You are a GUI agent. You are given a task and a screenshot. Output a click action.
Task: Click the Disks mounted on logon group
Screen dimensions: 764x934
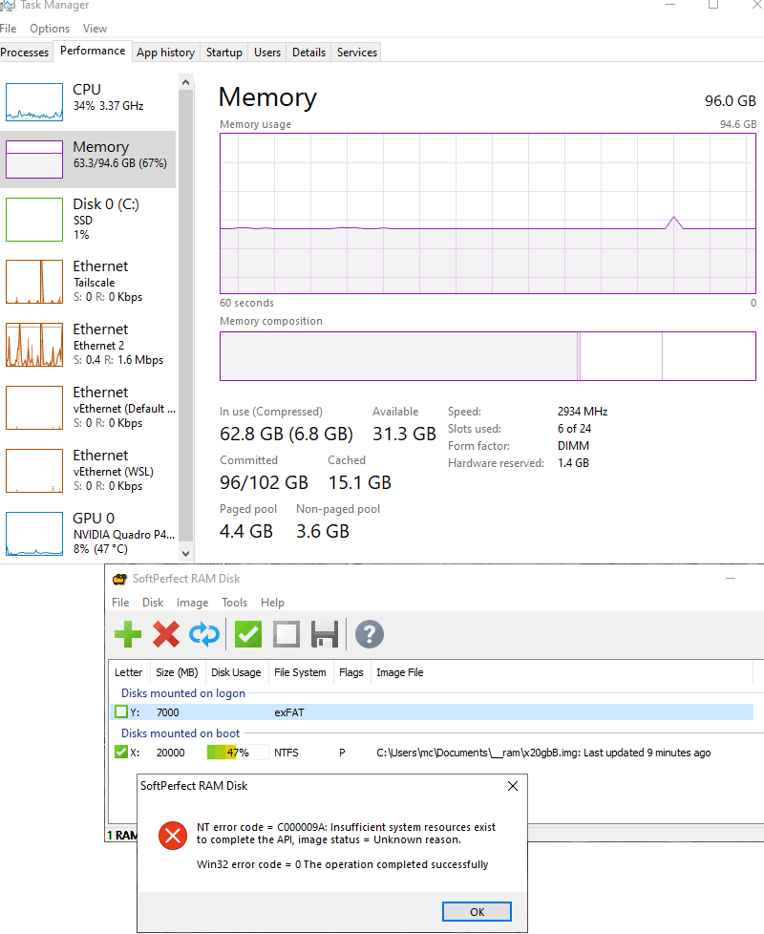point(183,693)
